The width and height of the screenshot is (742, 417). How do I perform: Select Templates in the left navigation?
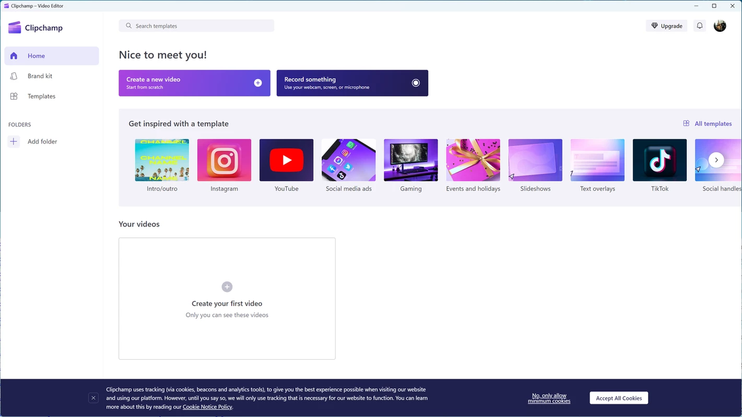(x=41, y=96)
